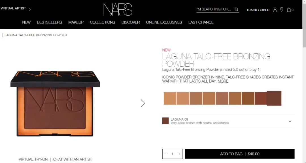Click the NARS logo in header
Screen dimensions: 306x163
pyautogui.click(x=118, y=10)
